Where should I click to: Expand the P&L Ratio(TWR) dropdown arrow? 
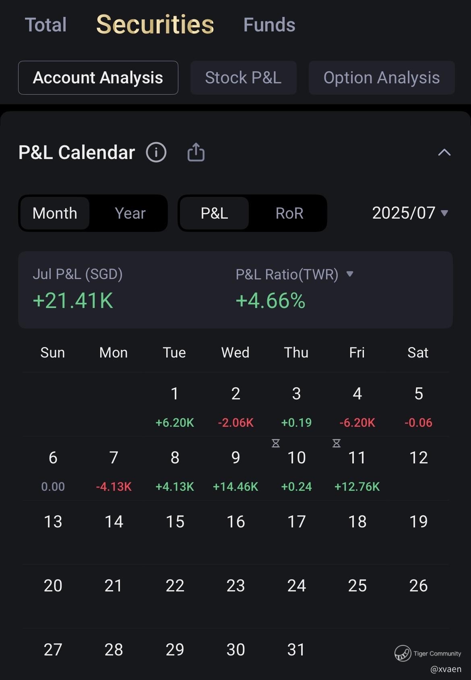[x=350, y=274]
